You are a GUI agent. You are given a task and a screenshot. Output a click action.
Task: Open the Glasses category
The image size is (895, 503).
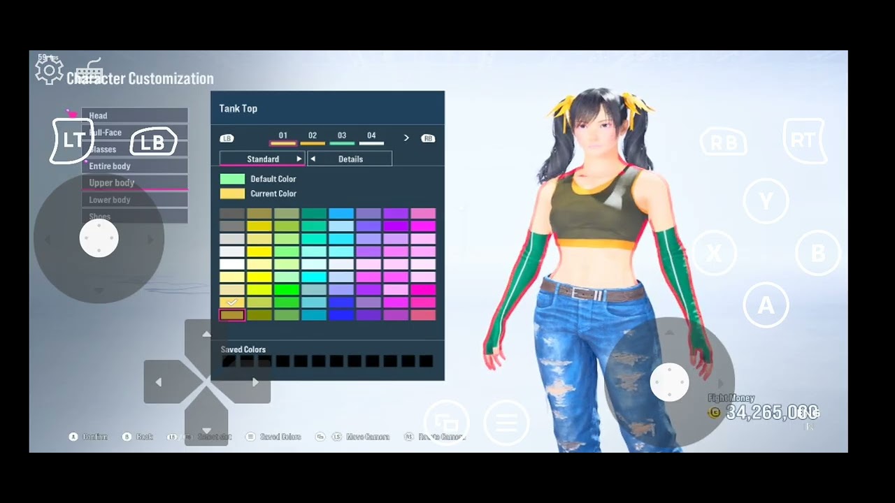click(135, 149)
